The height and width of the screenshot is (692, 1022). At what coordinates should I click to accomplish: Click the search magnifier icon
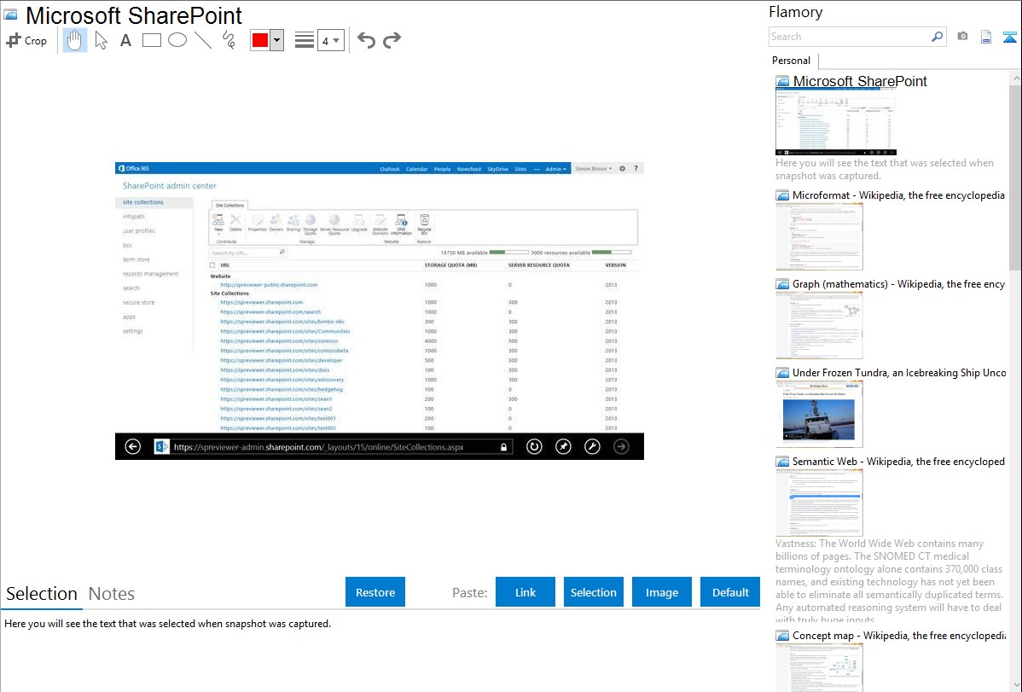(938, 37)
